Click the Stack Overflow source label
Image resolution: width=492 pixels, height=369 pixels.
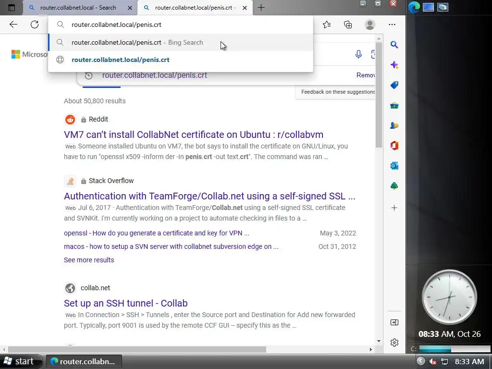(x=111, y=181)
